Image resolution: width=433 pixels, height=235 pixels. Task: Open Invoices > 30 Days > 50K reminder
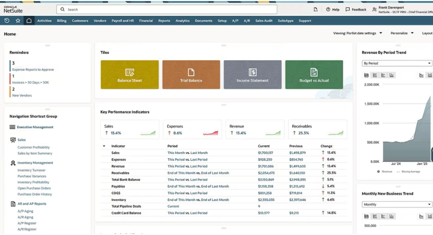tap(30, 82)
